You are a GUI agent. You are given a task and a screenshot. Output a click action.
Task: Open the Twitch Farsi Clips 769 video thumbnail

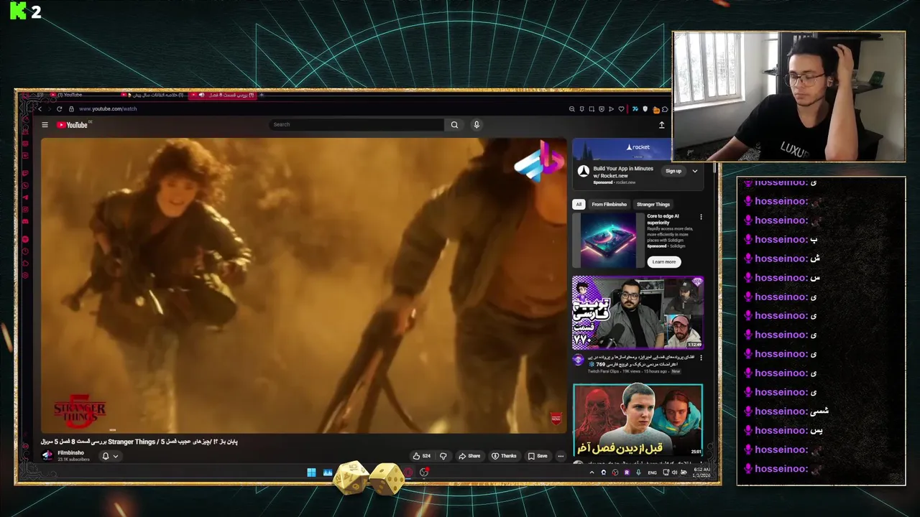(x=638, y=313)
